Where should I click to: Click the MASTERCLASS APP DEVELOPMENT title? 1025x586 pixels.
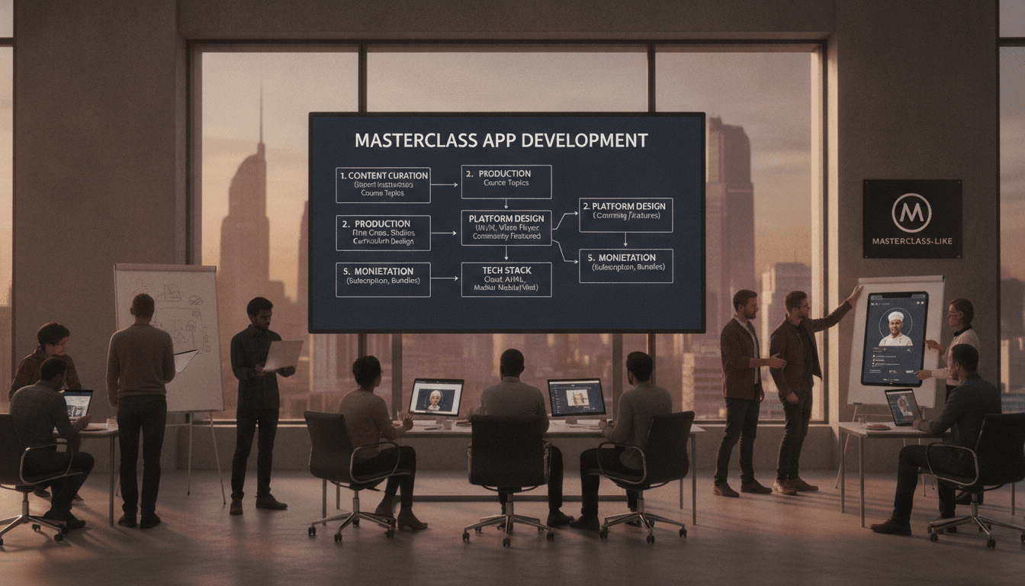coord(501,140)
